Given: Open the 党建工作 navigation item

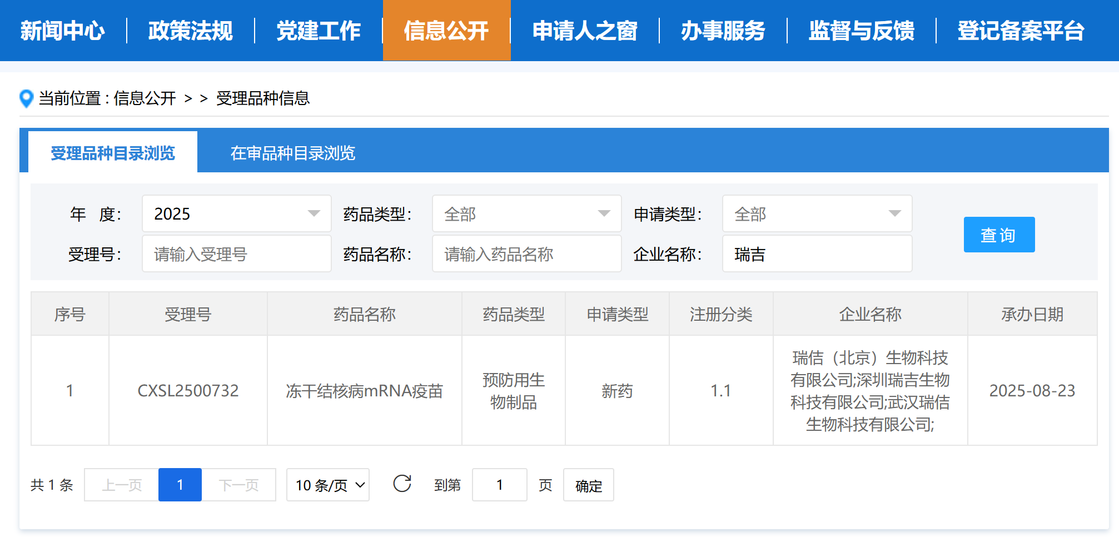Looking at the screenshot, I should coord(319,31).
